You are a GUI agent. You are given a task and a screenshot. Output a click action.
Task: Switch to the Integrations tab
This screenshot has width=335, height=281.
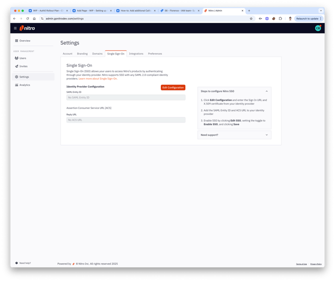[136, 53]
